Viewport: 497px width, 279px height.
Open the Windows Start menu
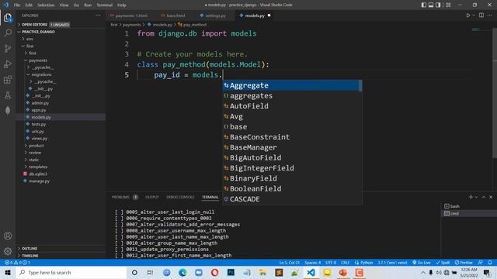[x=8, y=272]
